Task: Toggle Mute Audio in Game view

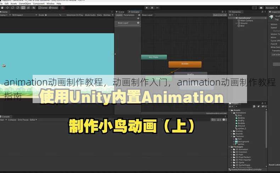Action: click(x=90, y=15)
